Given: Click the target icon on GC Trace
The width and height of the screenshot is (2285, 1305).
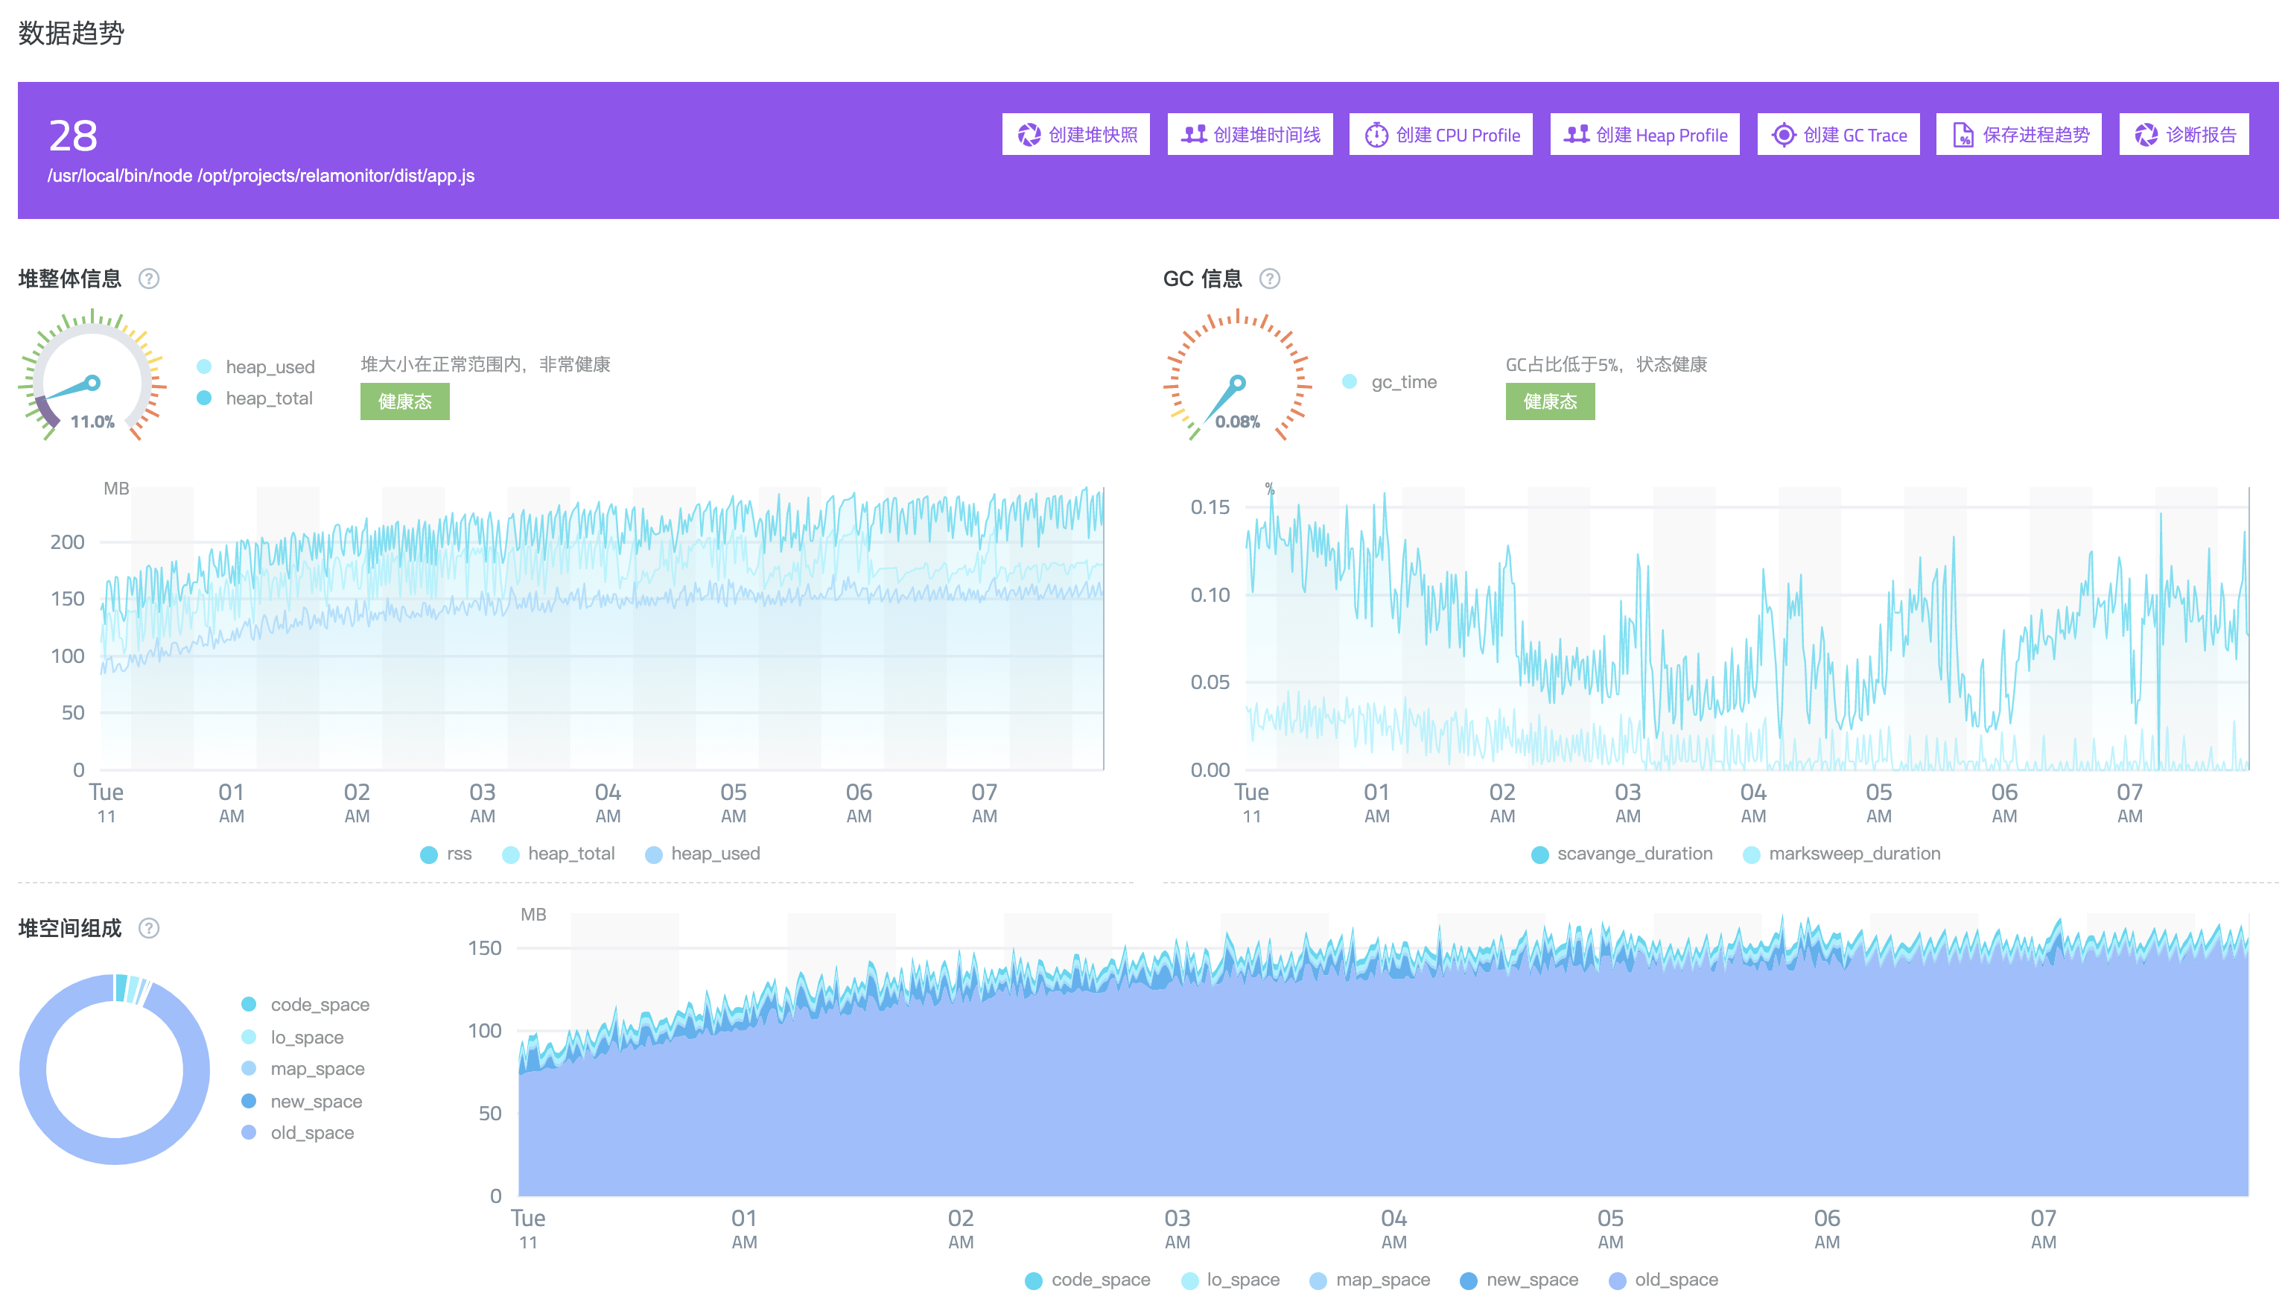Looking at the screenshot, I should [x=1783, y=134].
